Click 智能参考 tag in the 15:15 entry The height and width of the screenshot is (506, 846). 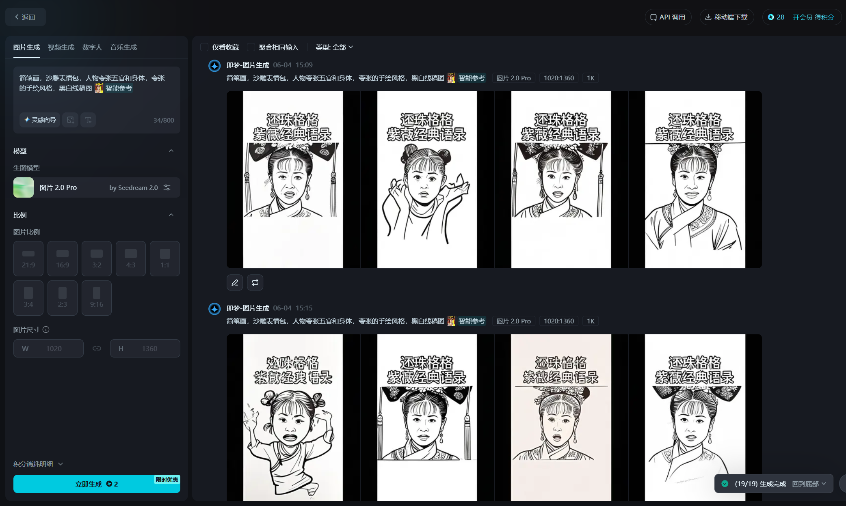pyautogui.click(x=472, y=321)
